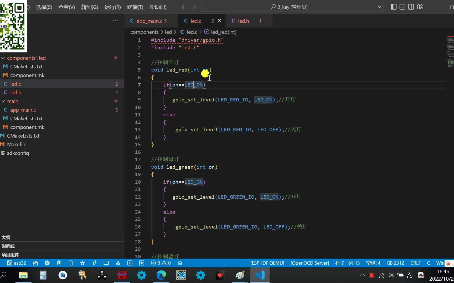Click the home icon in status bar
Screen dimensions: 454x283
[180, 263]
